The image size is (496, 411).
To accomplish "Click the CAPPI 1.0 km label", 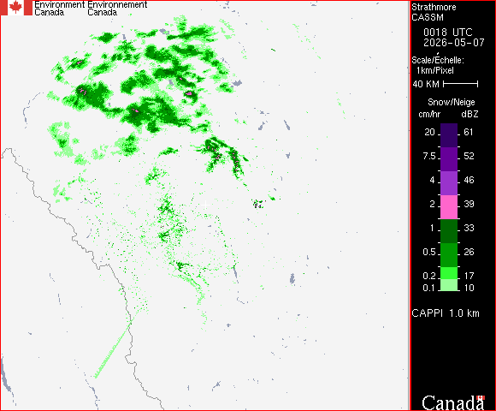I will pyautogui.click(x=446, y=313).
